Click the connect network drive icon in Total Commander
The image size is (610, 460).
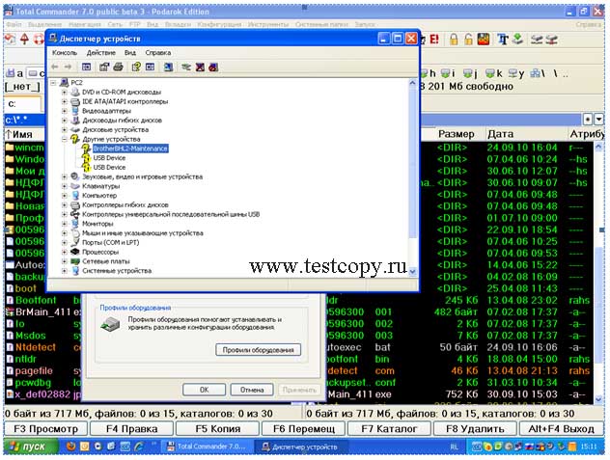click(x=537, y=40)
